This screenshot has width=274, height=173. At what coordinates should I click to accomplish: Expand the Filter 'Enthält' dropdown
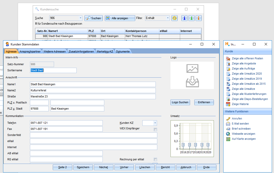click(x=168, y=18)
